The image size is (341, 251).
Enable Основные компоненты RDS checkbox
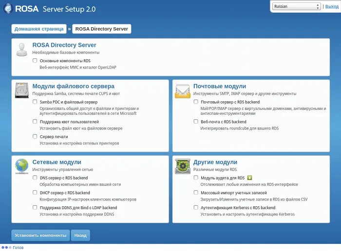[35, 61]
